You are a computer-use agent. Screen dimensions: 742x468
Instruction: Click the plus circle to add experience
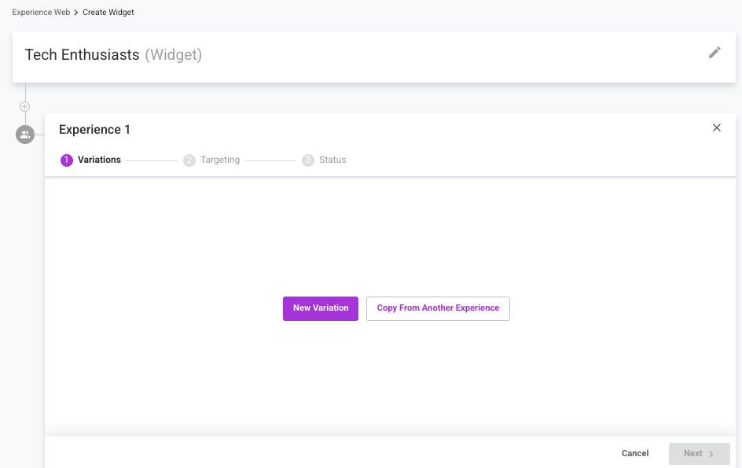(x=24, y=107)
